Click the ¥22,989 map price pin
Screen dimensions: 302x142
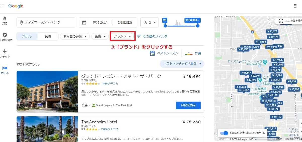(x=278, y=65)
